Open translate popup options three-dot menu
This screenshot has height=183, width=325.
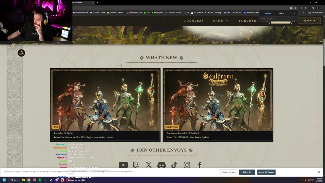click(x=290, y=13)
